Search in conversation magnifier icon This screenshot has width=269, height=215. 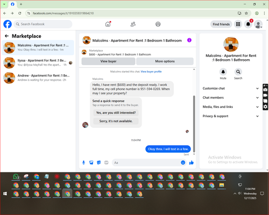[238, 72]
